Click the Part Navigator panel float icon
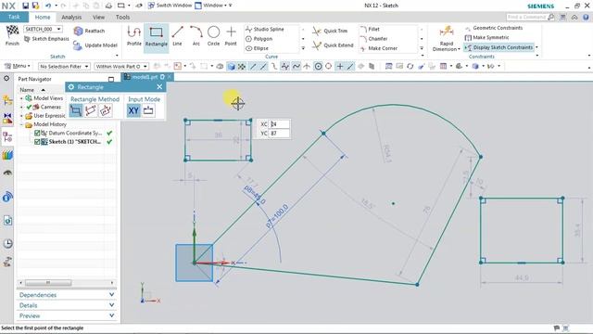 [111, 79]
